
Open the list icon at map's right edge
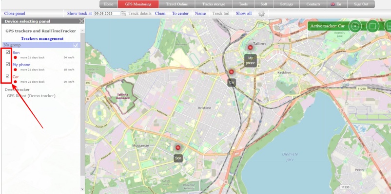click(x=388, y=26)
